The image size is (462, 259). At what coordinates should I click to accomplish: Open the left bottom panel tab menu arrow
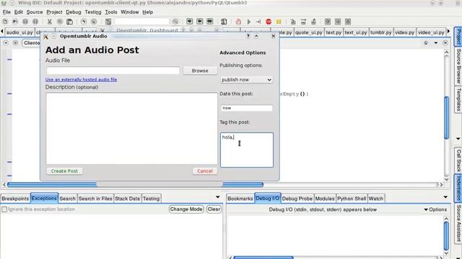pos(218,197)
